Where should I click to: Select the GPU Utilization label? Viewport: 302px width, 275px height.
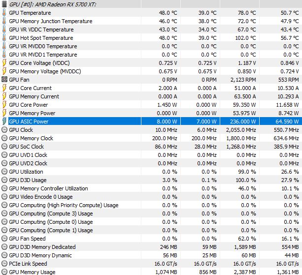(26, 172)
